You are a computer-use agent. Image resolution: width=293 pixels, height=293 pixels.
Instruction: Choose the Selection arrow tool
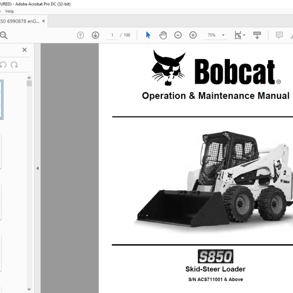click(148, 35)
